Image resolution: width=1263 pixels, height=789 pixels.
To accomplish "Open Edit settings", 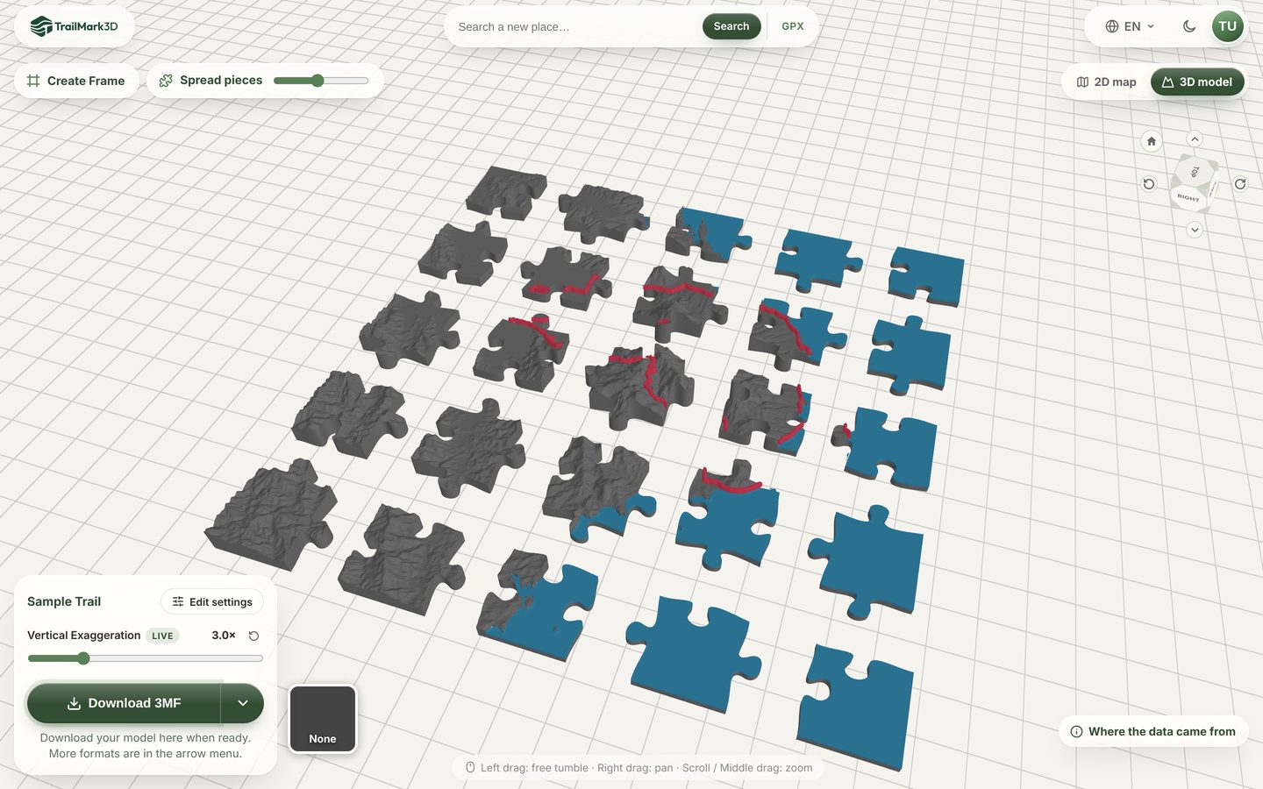I will pyautogui.click(x=212, y=601).
